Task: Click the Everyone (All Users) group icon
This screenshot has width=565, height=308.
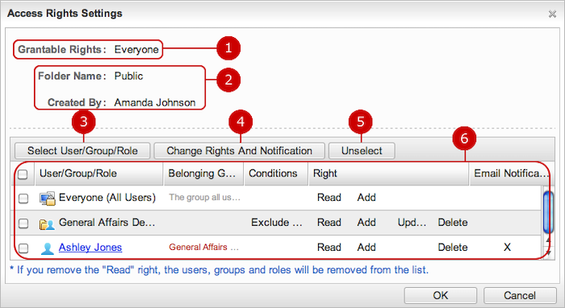Action: click(47, 198)
